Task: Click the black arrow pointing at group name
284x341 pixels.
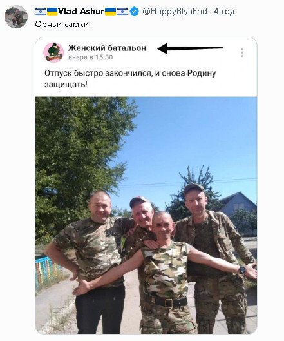Action: coord(190,48)
